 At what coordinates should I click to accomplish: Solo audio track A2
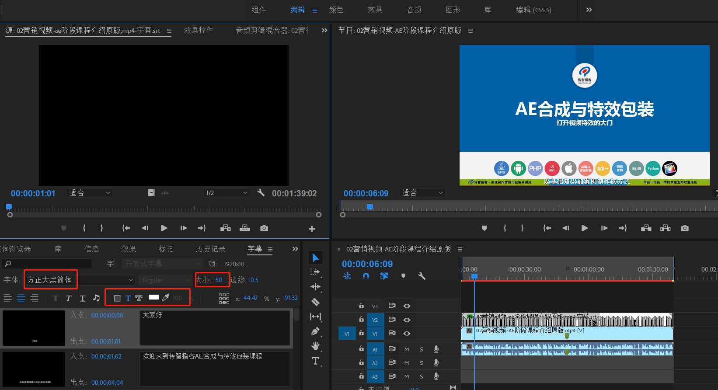(422, 363)
